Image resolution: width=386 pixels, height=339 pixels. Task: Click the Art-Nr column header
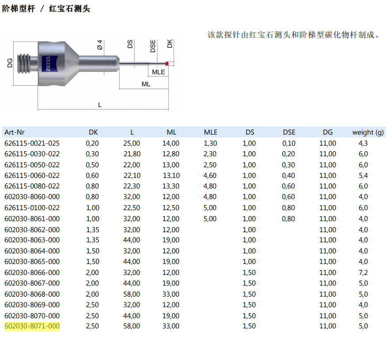coord(15,132)
